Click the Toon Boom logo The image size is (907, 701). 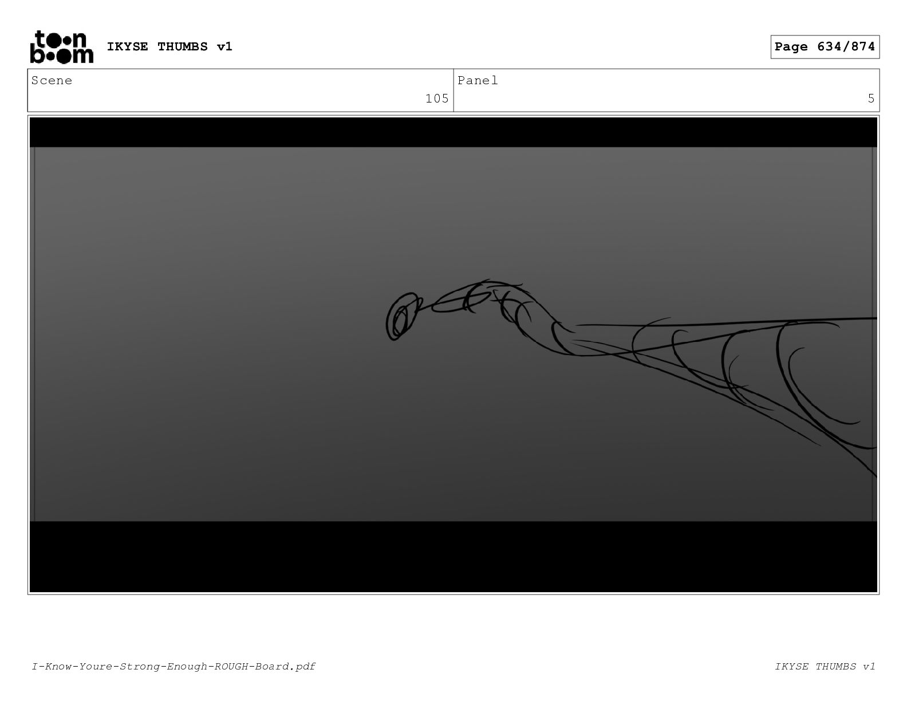point(61,46)
